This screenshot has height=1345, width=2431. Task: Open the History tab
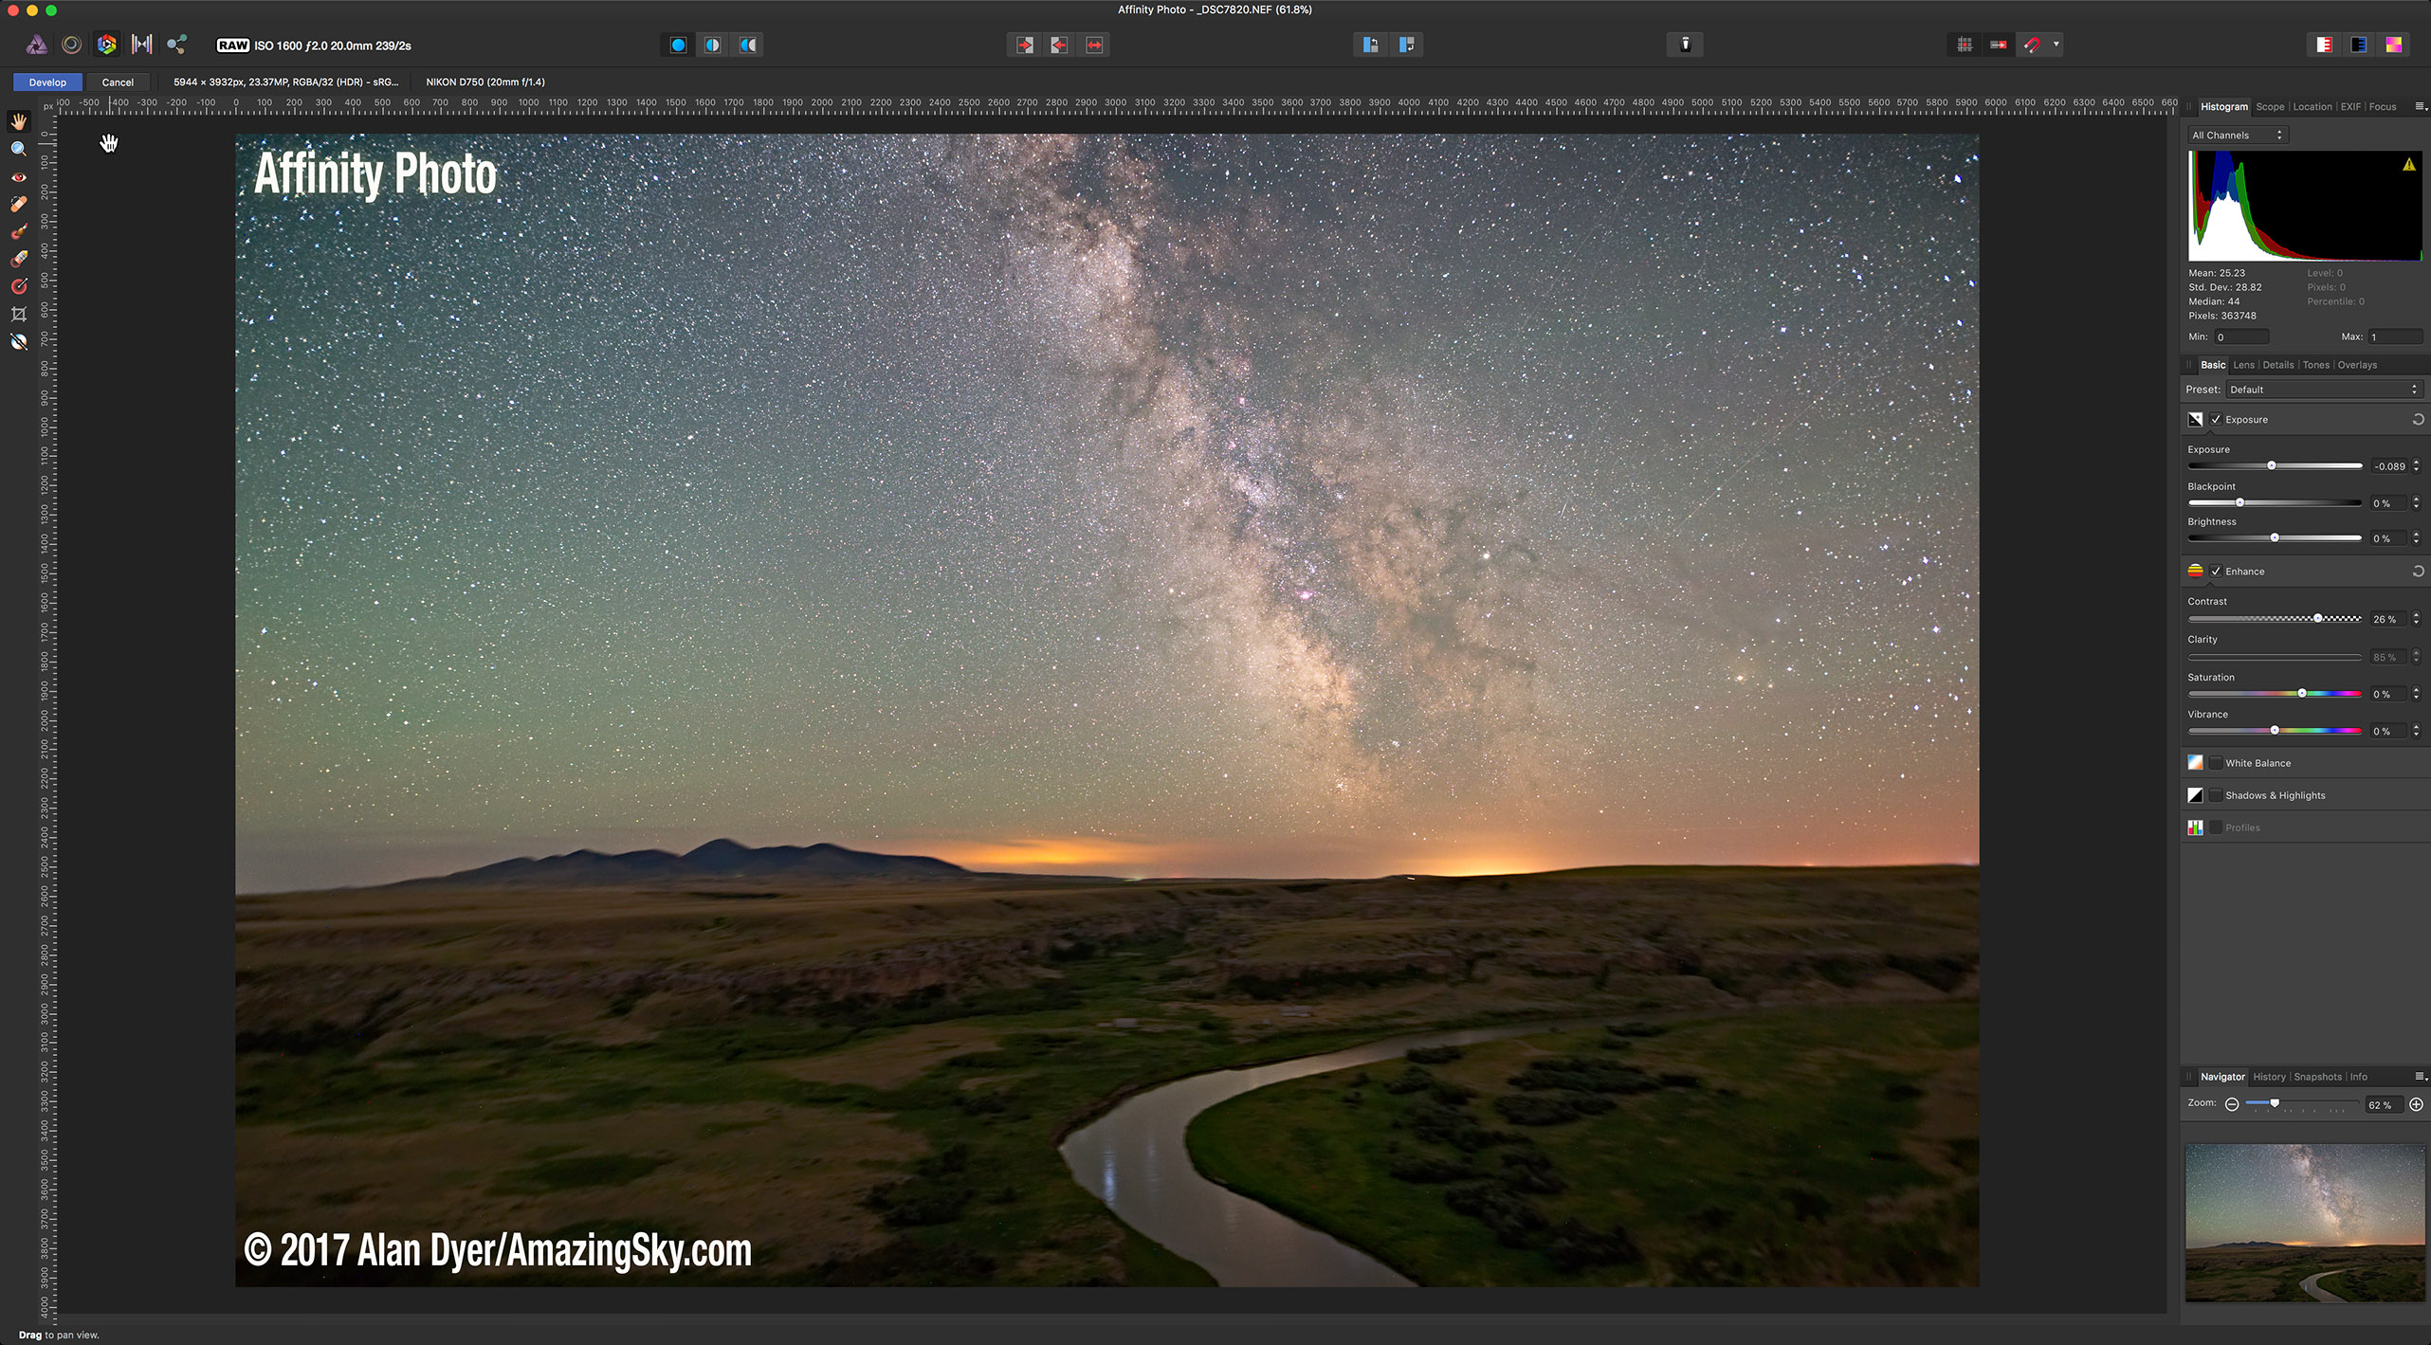coord(2269,1077)
